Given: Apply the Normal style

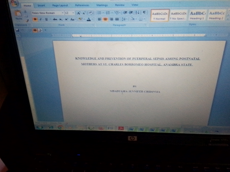Looking at the screenshot, I should (160, 16).
